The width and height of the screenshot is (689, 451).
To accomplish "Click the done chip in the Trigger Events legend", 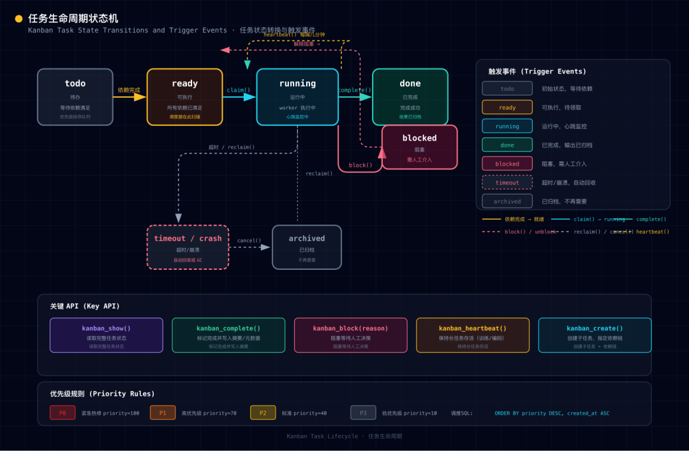I will pyautogui.click(x=507, y=145).
